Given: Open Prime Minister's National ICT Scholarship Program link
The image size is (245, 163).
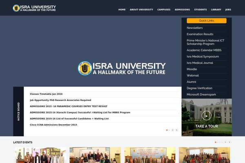Looking at the screenshot, I should point(205,42).
